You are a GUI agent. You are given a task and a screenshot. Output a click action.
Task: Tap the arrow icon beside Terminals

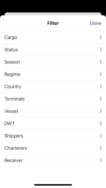pos(101,99)
